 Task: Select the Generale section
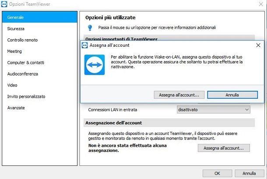[x=39, y=17]
